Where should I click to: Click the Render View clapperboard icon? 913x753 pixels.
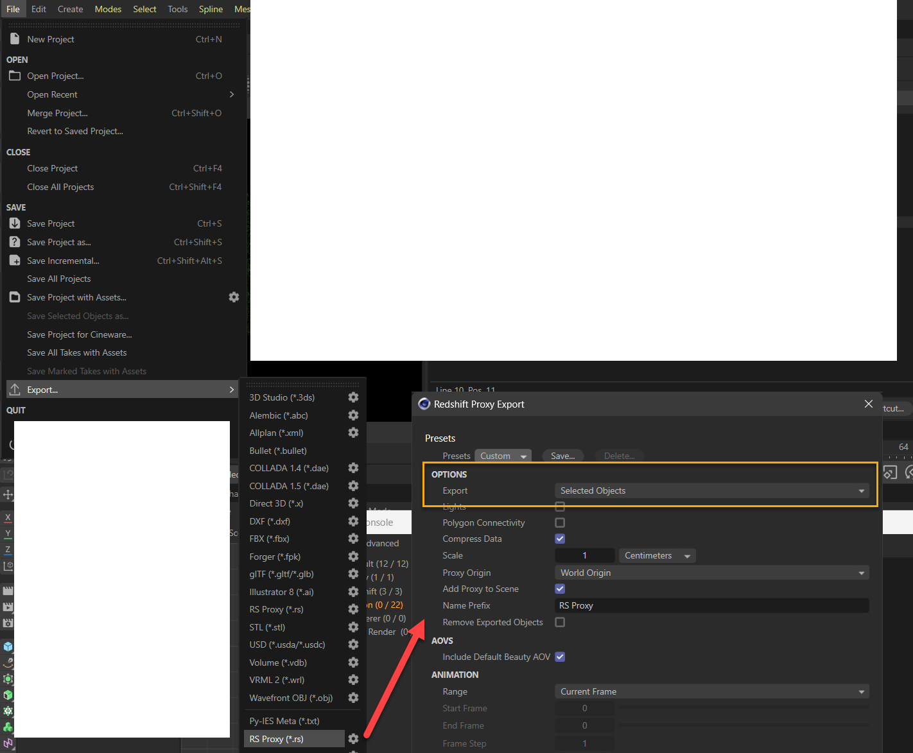coord(8,591)
